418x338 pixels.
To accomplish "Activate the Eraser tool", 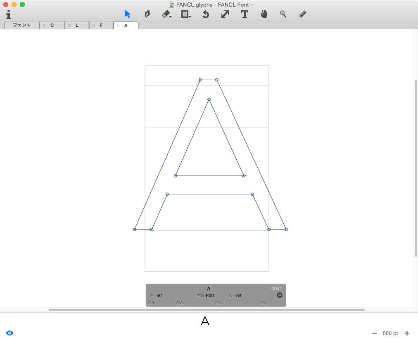I will (166, 14).
